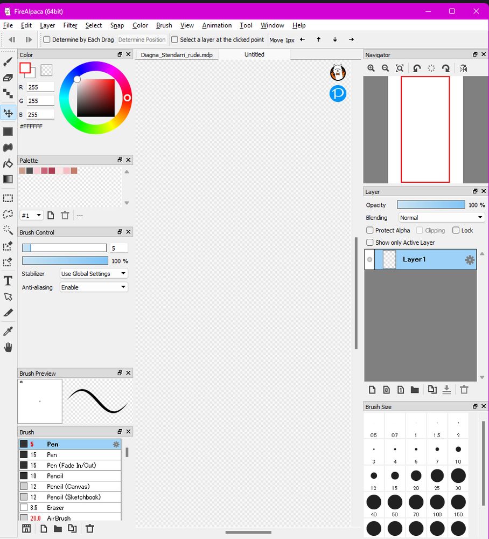Rotate canvas left in Navigator
Screen dimensions: 489x539
click(x=417, y=68)
